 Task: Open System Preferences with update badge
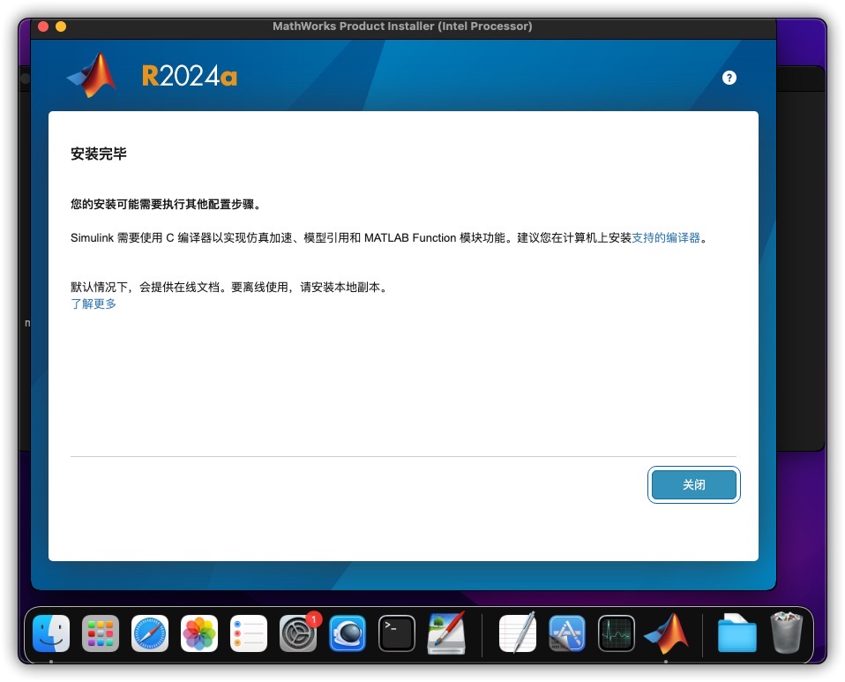tap(298, 633)
